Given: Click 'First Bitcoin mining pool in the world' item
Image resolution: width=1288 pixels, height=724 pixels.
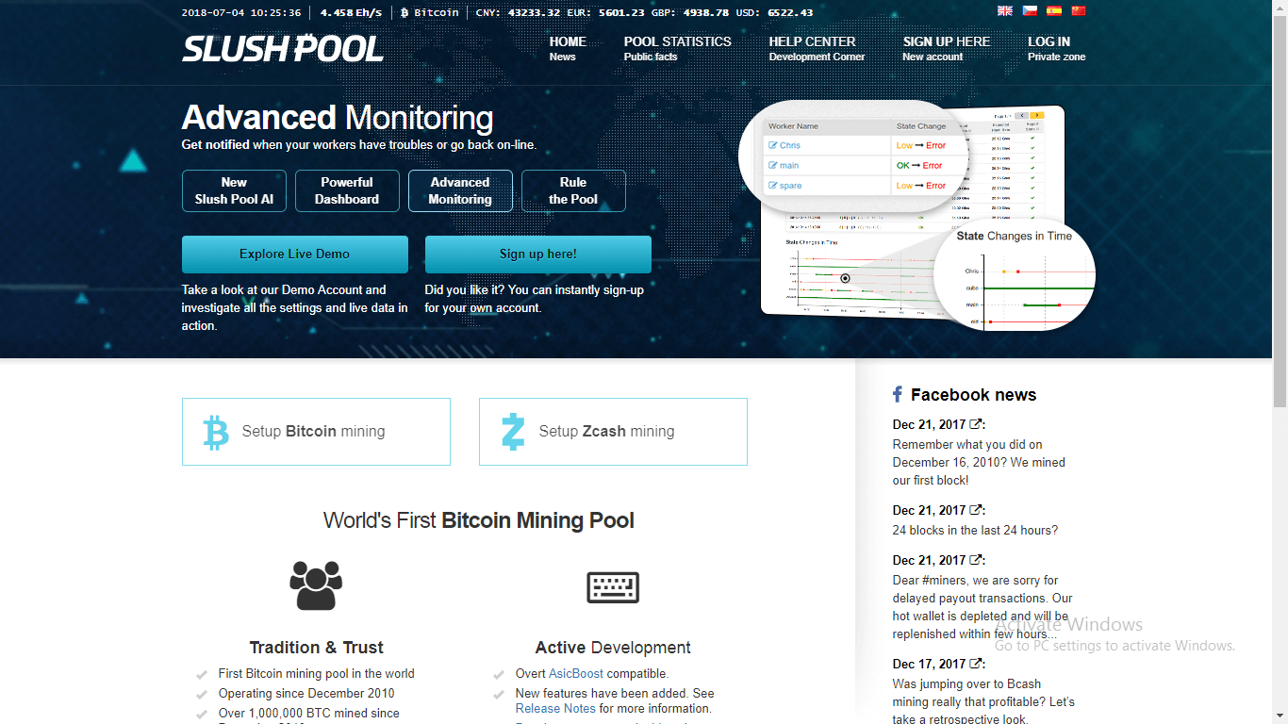Looking at the screenshot, I should [x=316, y=674].
